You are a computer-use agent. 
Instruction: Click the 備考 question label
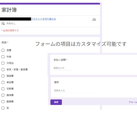click(56, 82)
